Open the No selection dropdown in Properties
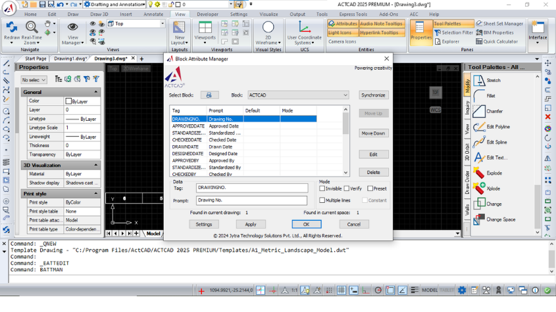556x312 pixels. pos(34,80)
